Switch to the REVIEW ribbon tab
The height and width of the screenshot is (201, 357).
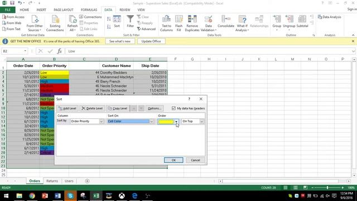(125, 10)
